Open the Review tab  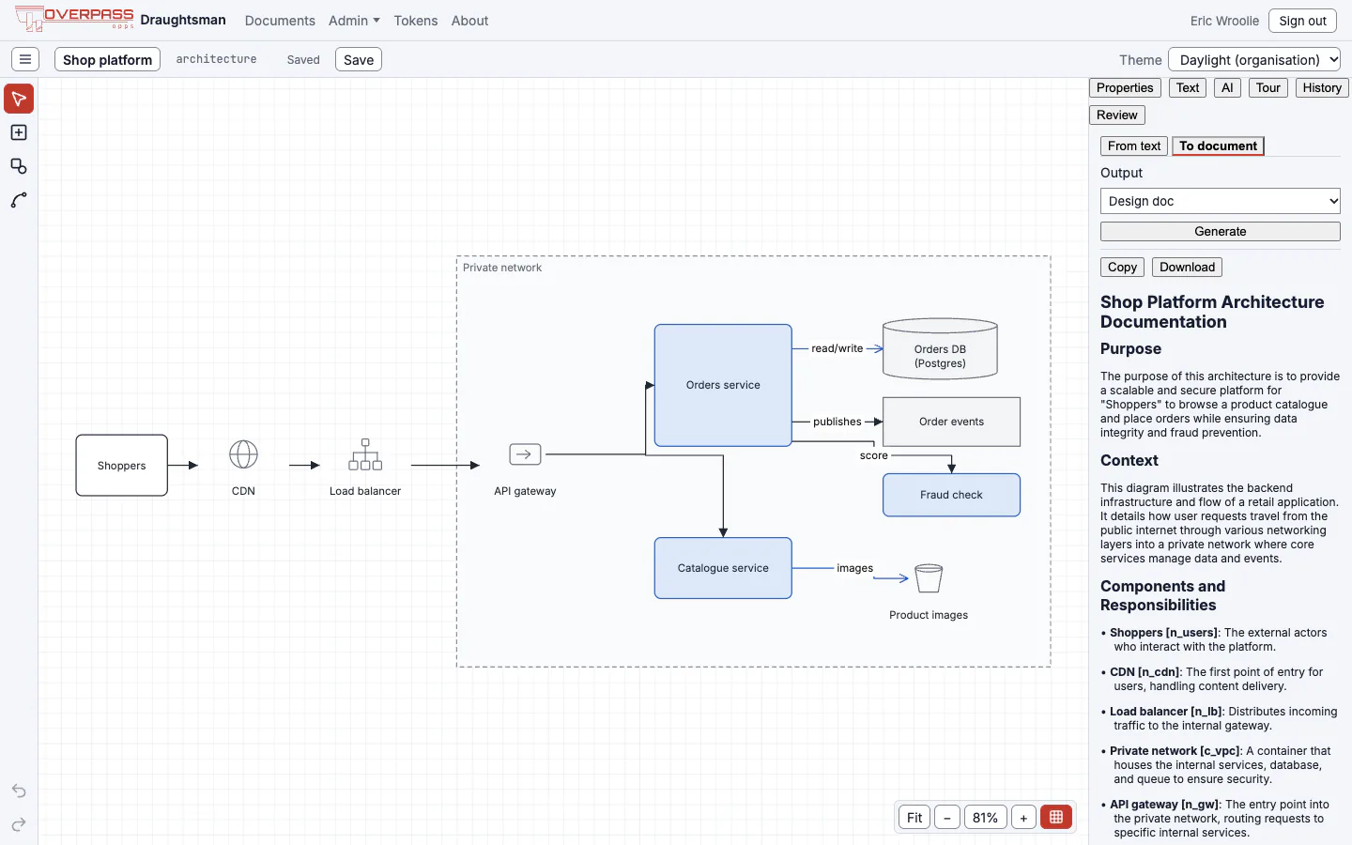click(1117, 115)
